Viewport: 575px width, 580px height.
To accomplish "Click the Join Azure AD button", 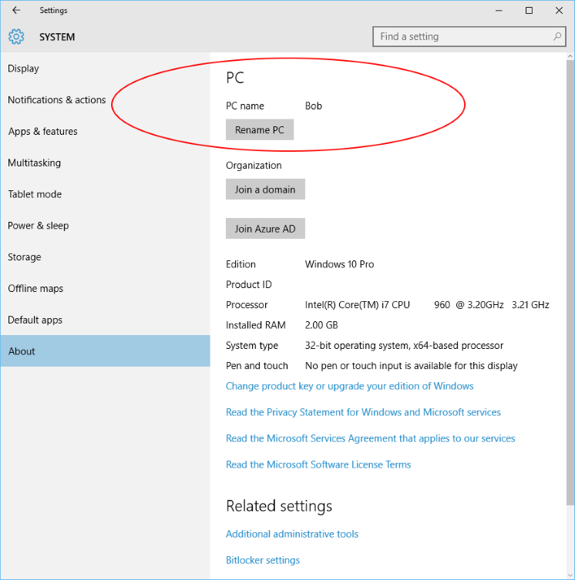I will click(265, 229).
